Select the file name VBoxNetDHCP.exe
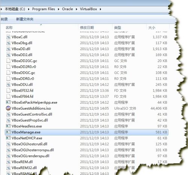Screen dimensions: 188x175 click(27, 138)
